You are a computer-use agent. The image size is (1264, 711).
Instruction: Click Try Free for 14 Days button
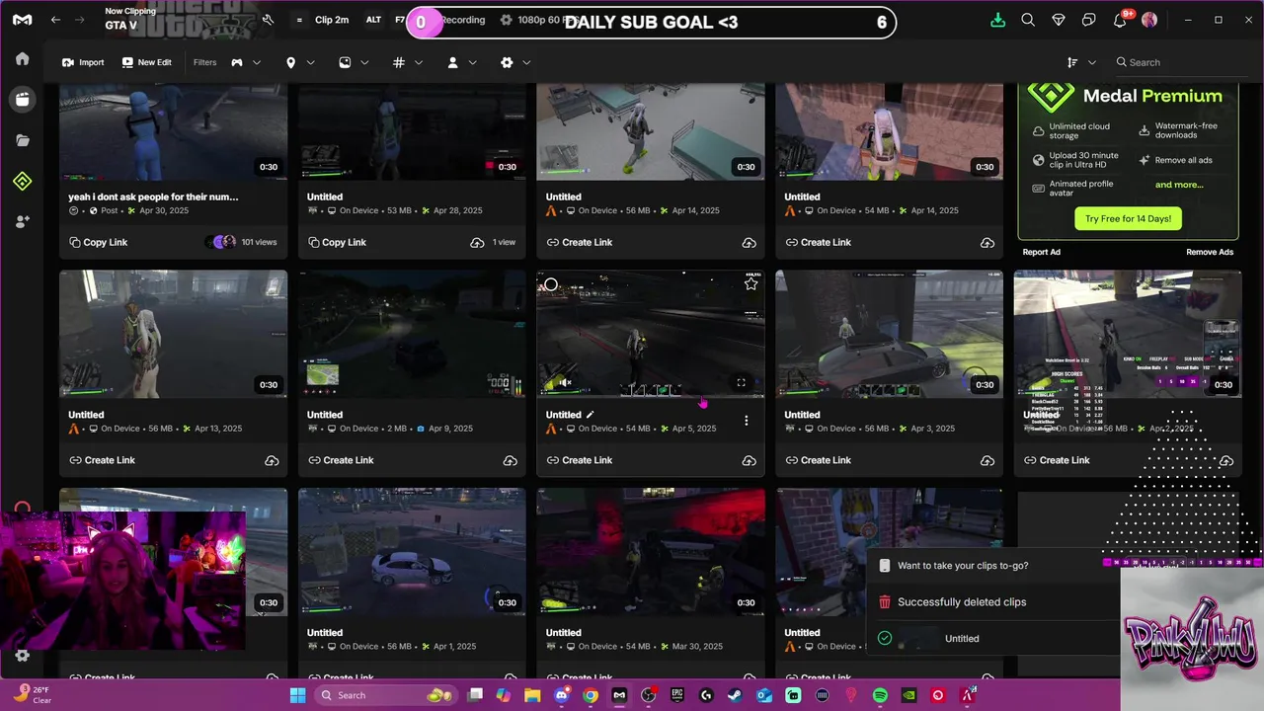pos(1128,218)
